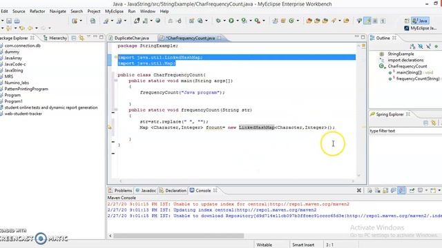This screenshot has width=442, height=248.
Task: Select the com.connection.db project
Action: [23, 45]
